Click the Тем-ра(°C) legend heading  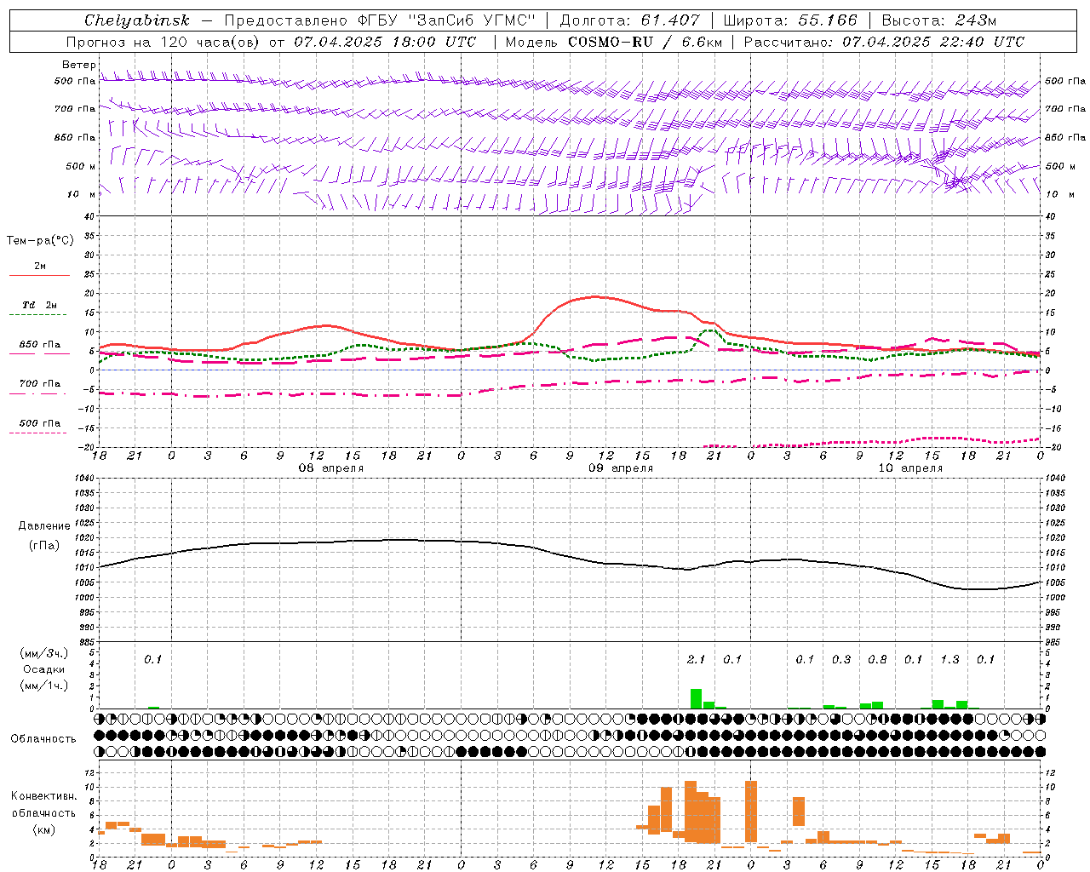(x=40, y=241)
